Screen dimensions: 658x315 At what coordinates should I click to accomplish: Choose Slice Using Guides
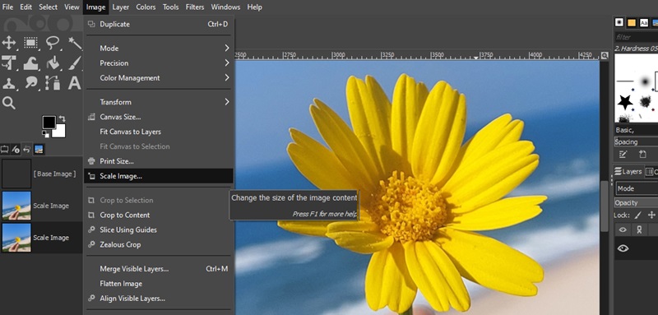pyautogui.click(x=159, y=229)
